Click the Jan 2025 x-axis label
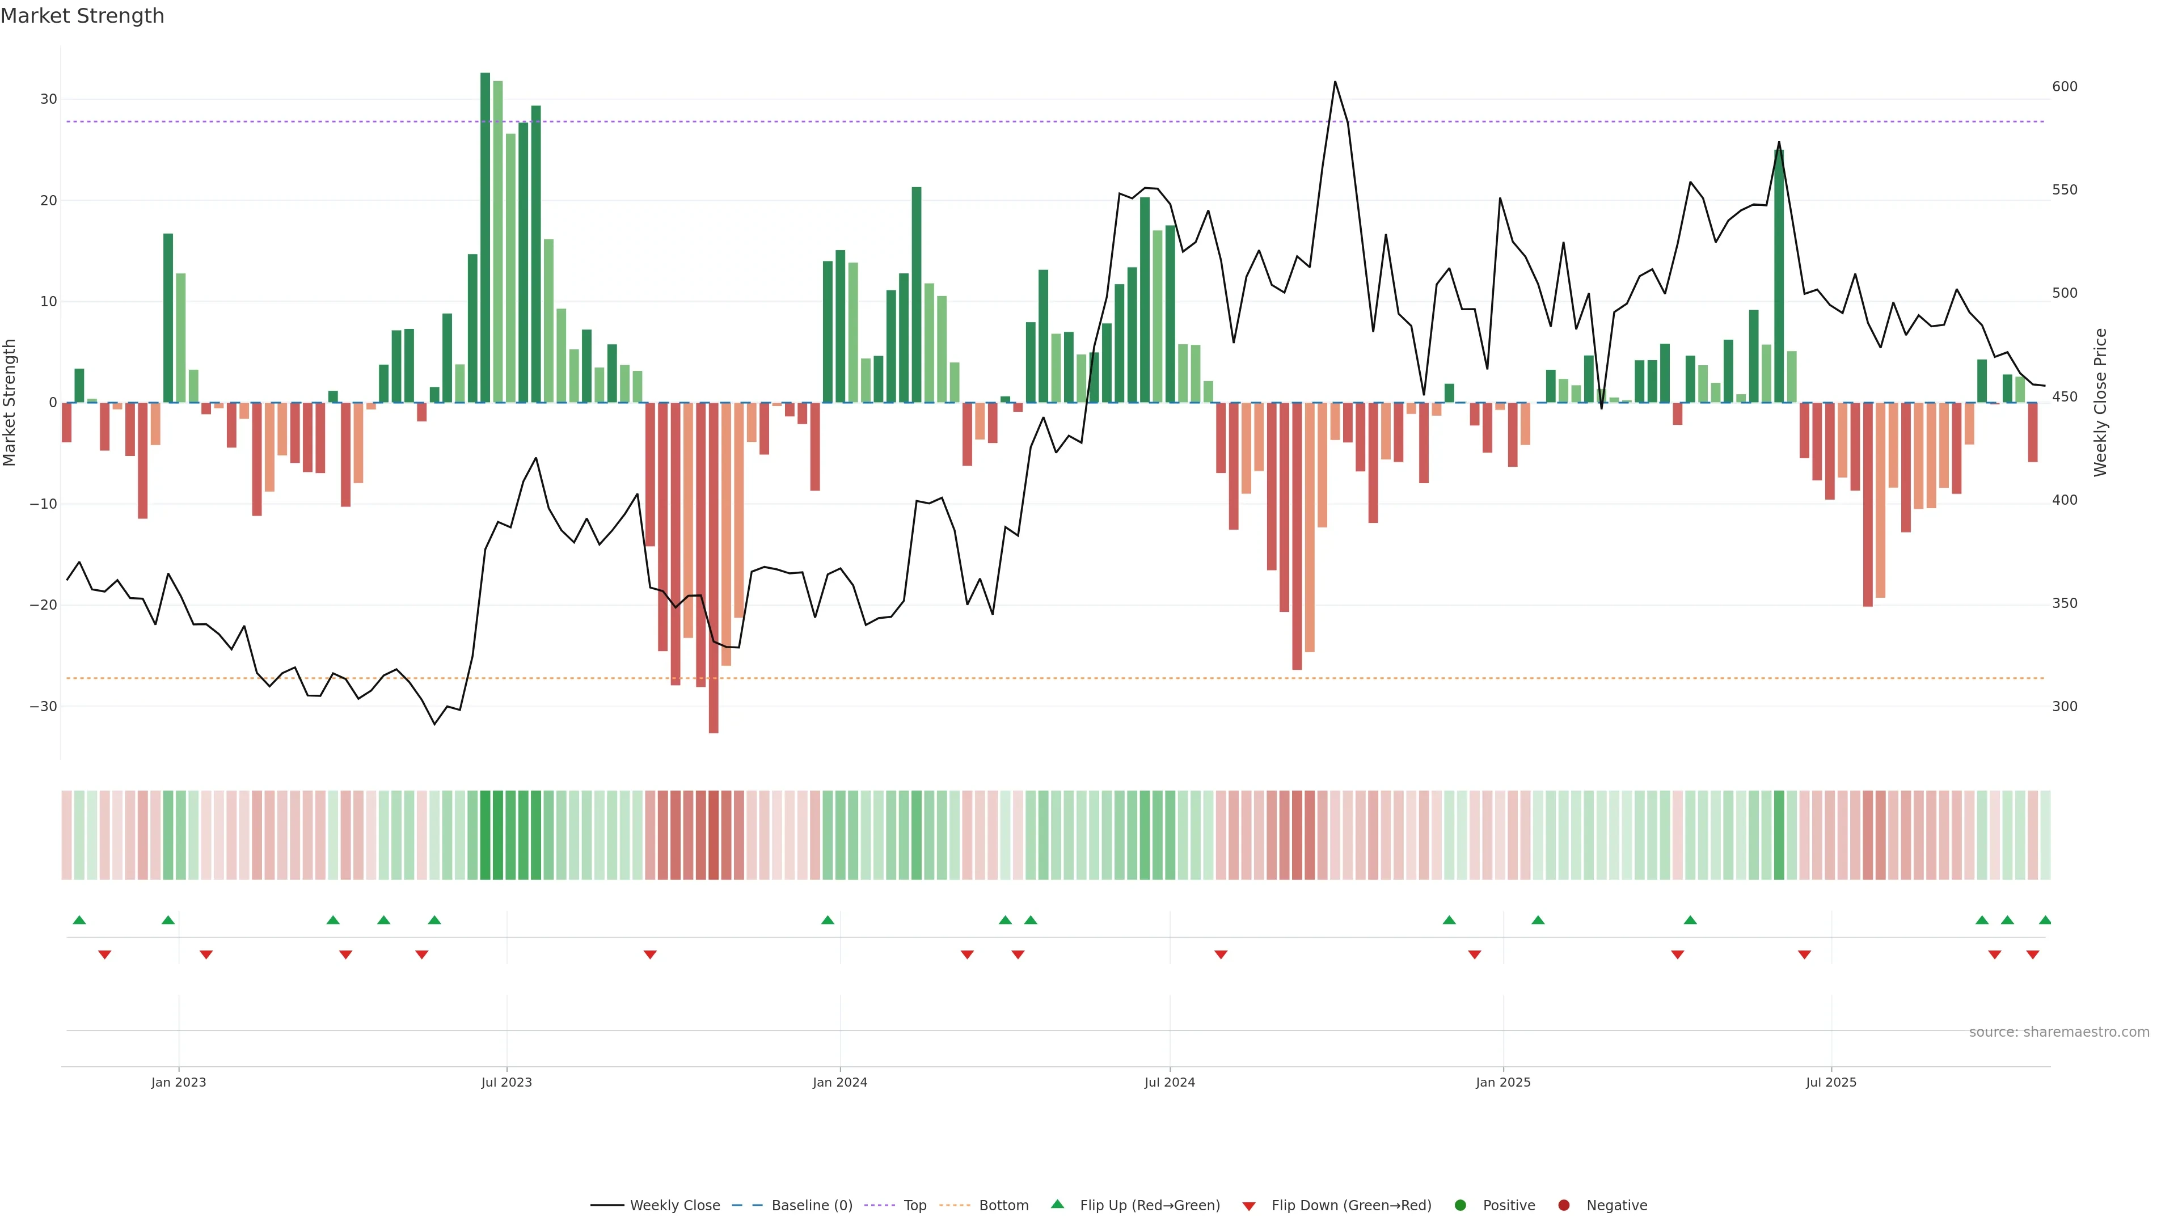This screenshot has height=1225, width=2178. coord(1503,1082)
